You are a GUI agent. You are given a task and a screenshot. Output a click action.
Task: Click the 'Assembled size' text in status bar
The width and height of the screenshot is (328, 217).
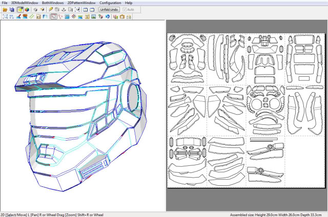(276, 215)
